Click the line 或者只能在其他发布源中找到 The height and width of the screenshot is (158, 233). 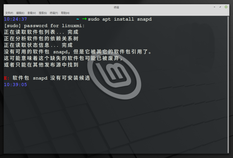pyautogui.click(x=41, y=65)
